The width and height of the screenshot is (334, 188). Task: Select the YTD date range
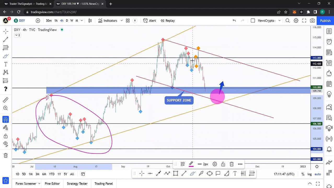tap(52, 174)
